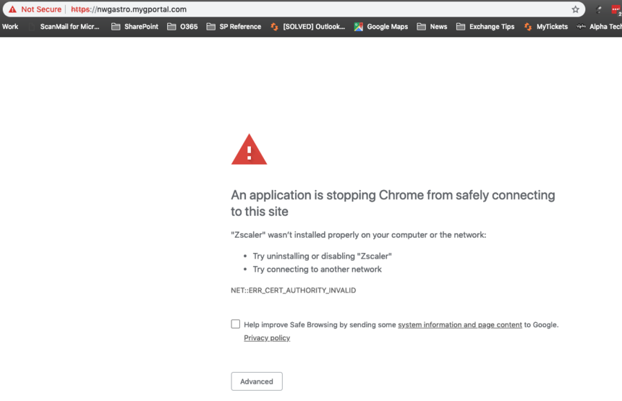Click the Not Secure label text

[41, 9]
